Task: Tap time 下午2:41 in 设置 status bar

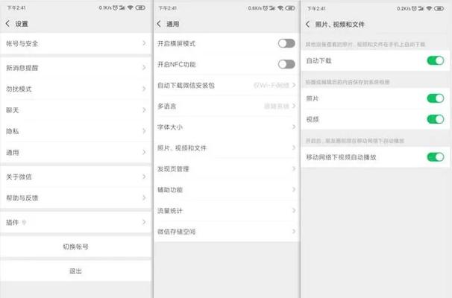Action: coord(16,7)
